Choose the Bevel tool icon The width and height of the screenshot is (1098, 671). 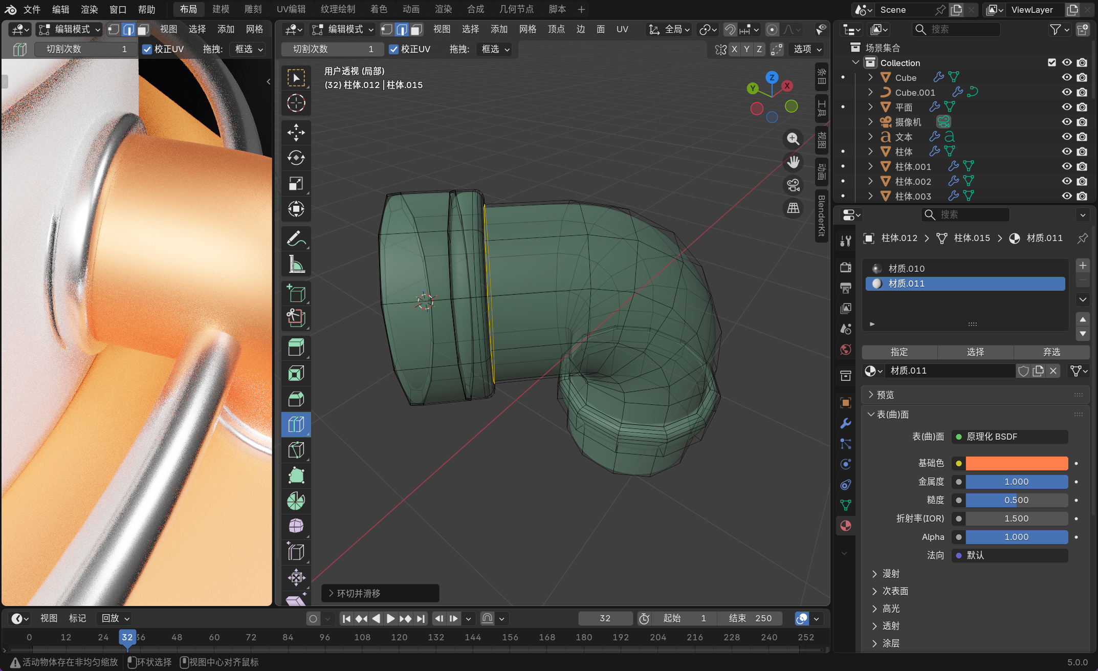click(x=296, y=399)
